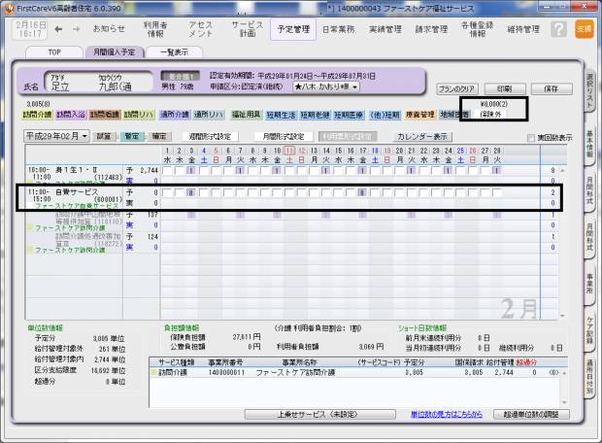
Task: Toggle the 実回数表示 checkbox
Action: (x=530, y=138)
